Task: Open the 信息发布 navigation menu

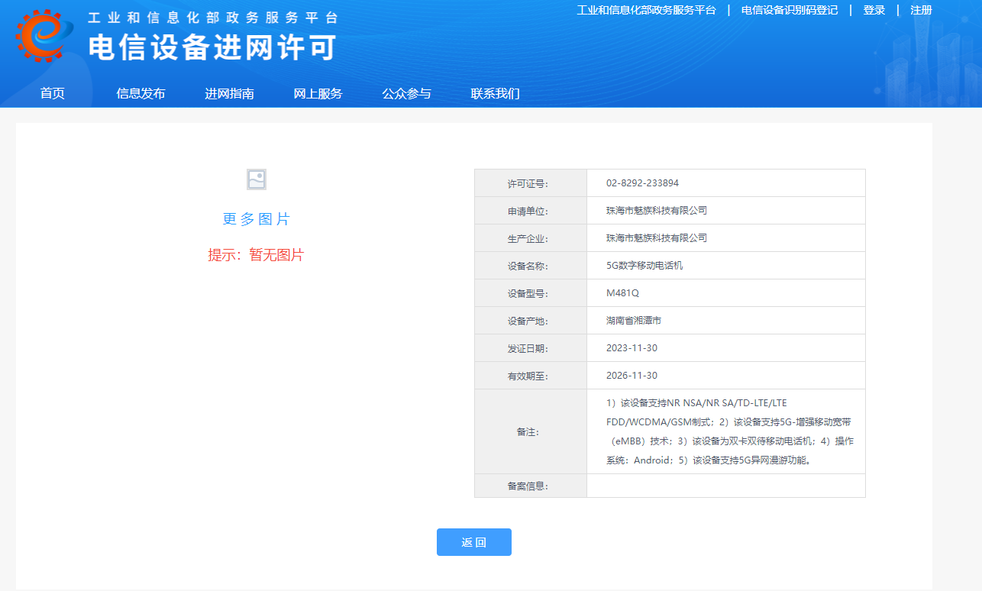Action: tap(141, 94)
